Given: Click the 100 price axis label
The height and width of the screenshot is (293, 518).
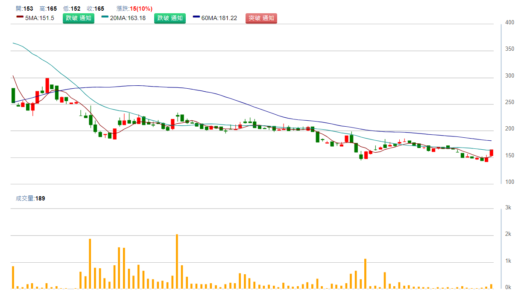Looking at the screenshot, I should pyautogui.click(x=509, y=182).
